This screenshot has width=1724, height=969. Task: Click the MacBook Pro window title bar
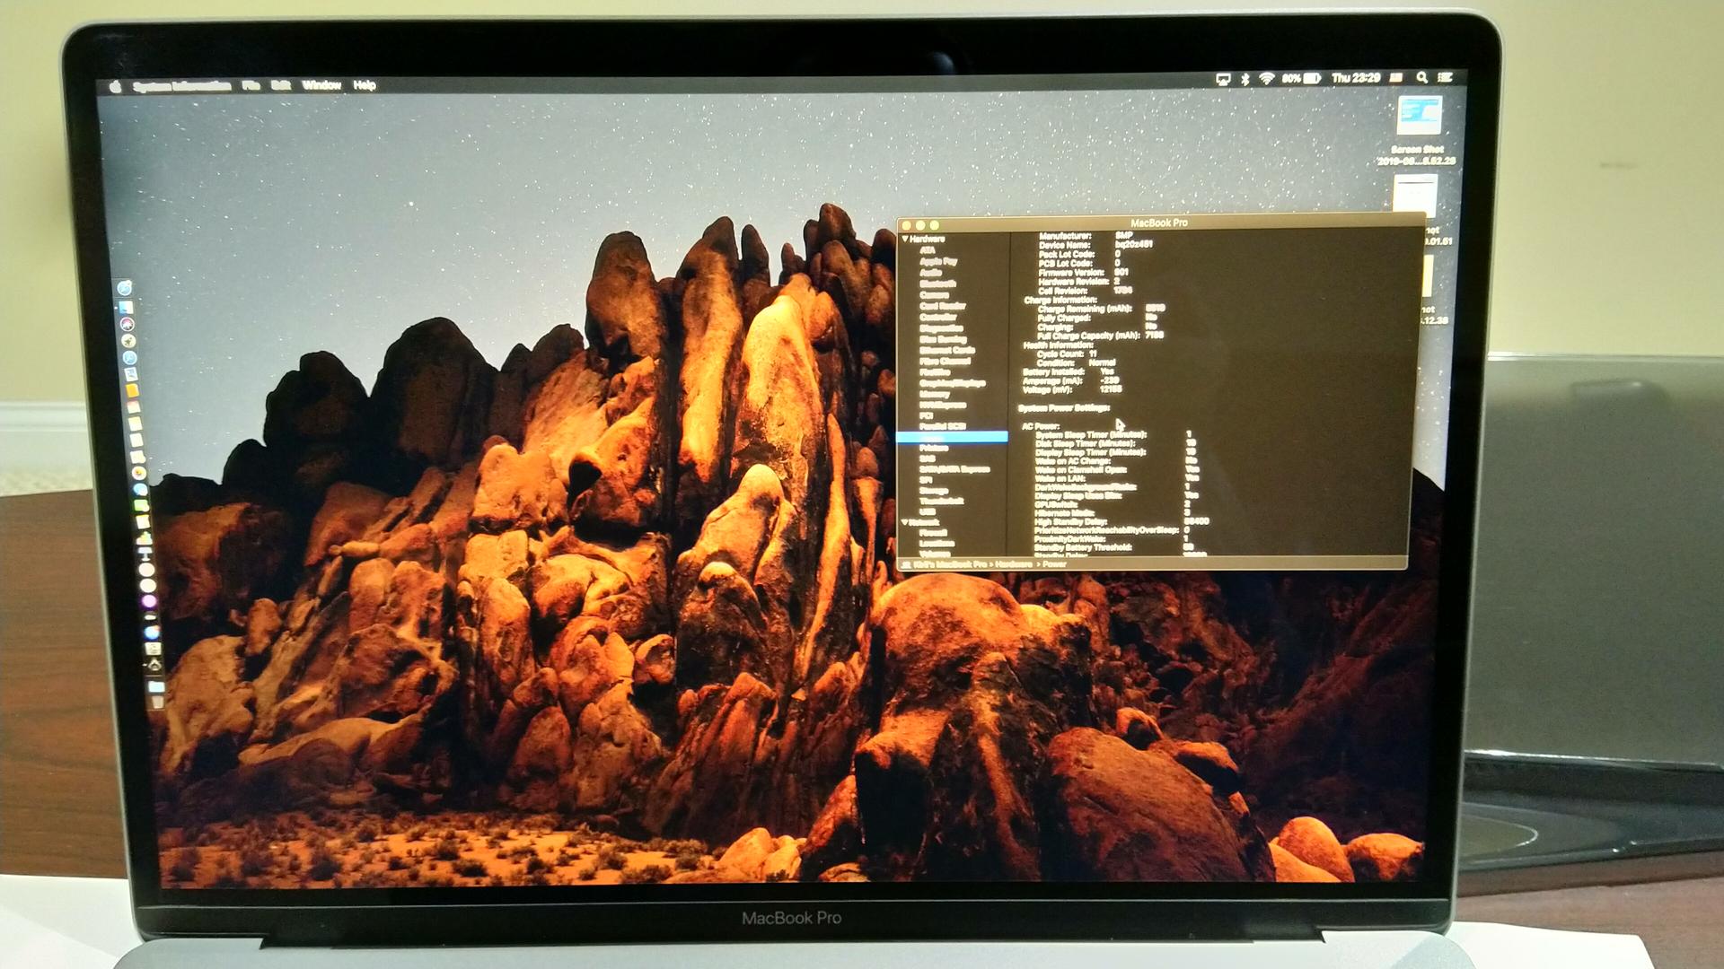pyautogui.click(x=1159, y=223)
